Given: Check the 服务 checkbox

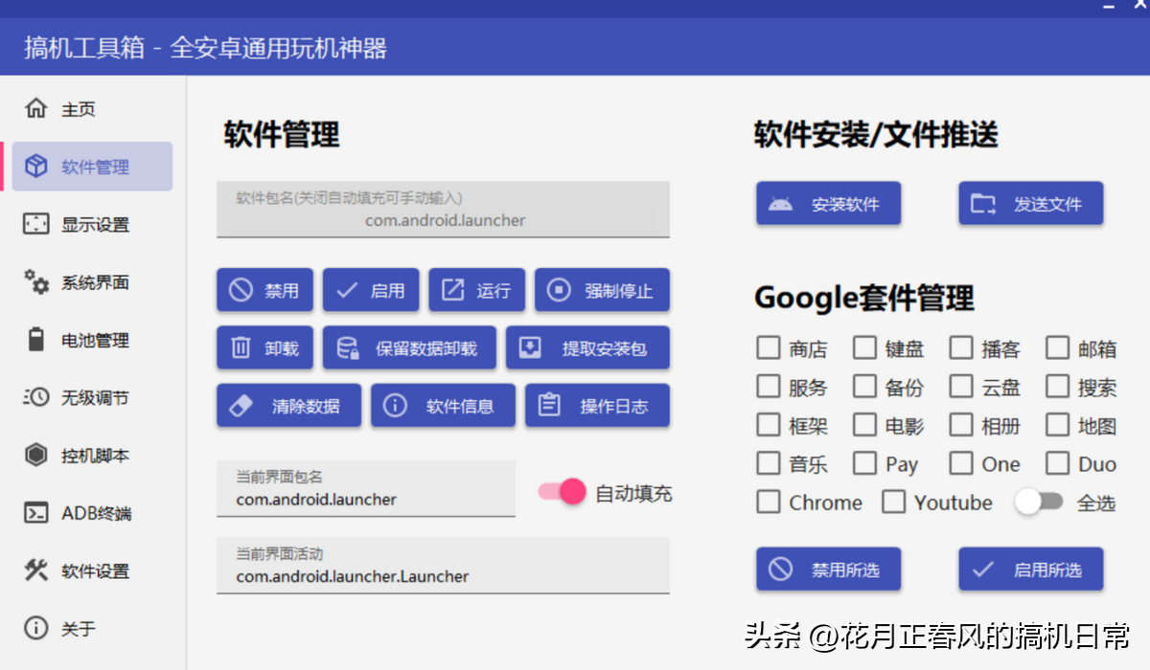Looking at the screenshot, I should tap(769, 386).
